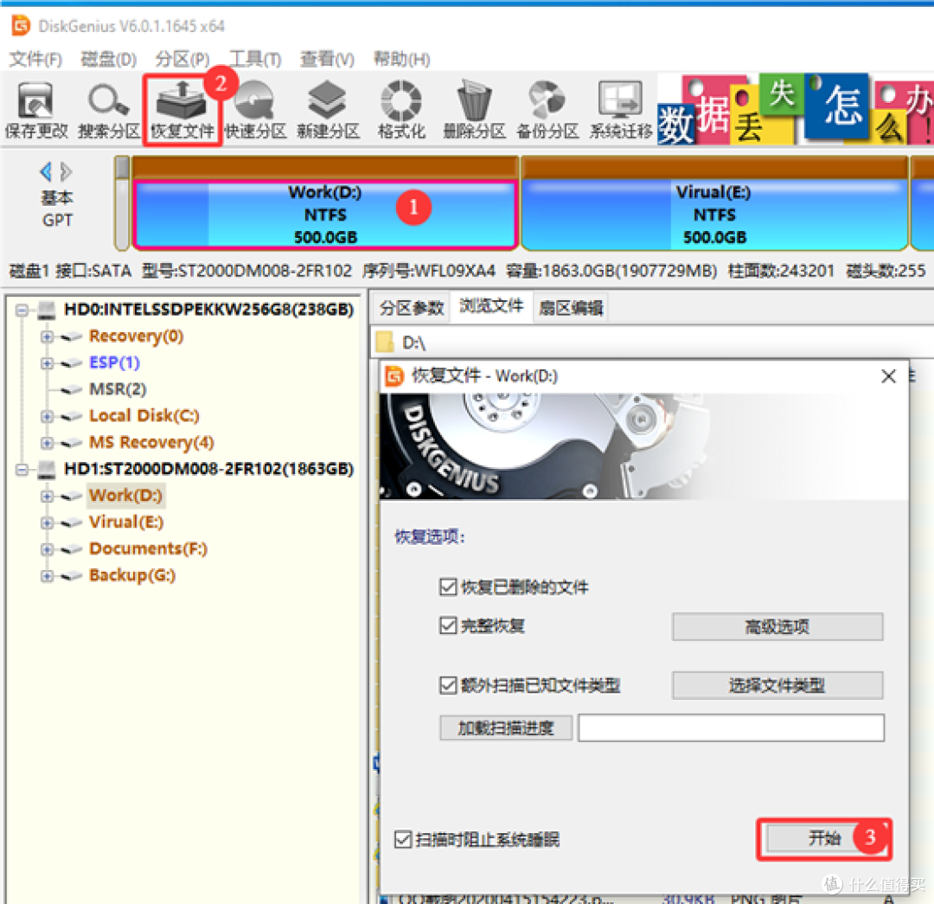This screenshot has width=934, height=904.
Task: Expand the Virual(E:) tree node
Action: [x=47, y=523]
